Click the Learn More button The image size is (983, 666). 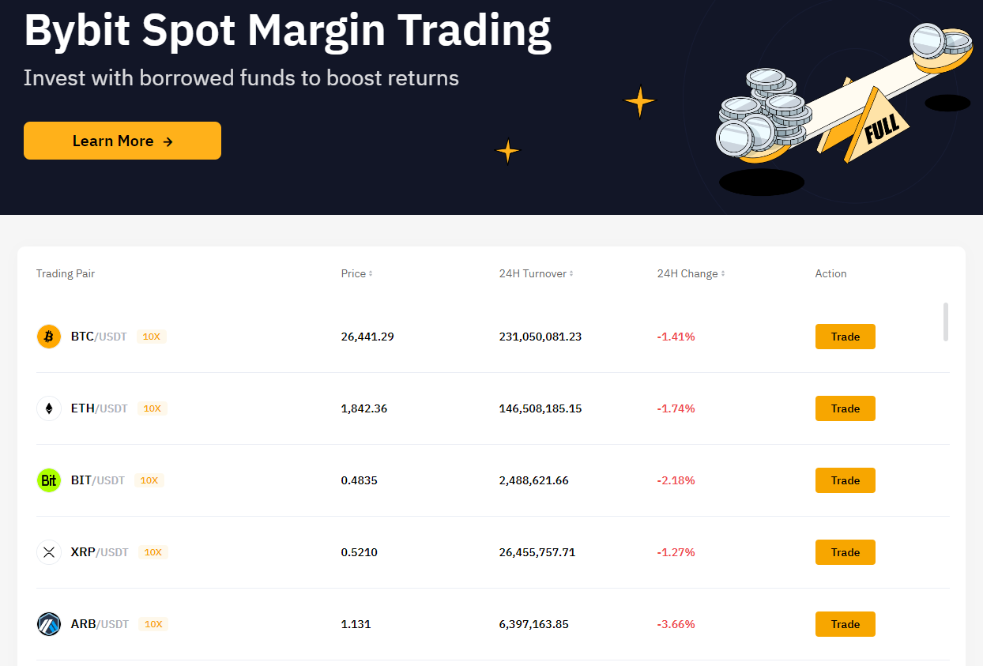(122, 141)
